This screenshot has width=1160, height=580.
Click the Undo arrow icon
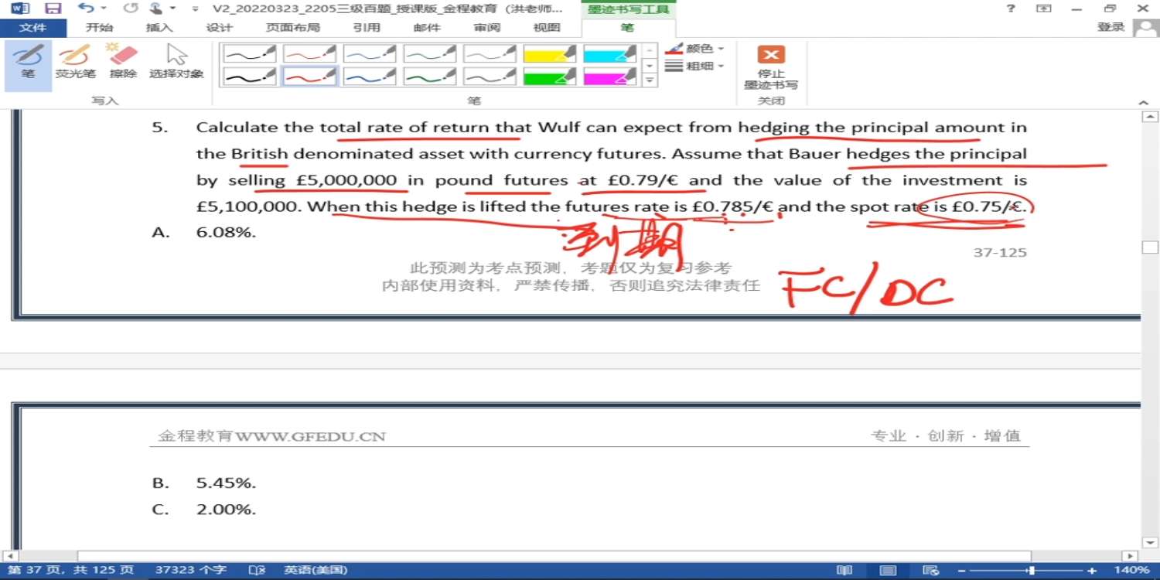tap(84, 9)
